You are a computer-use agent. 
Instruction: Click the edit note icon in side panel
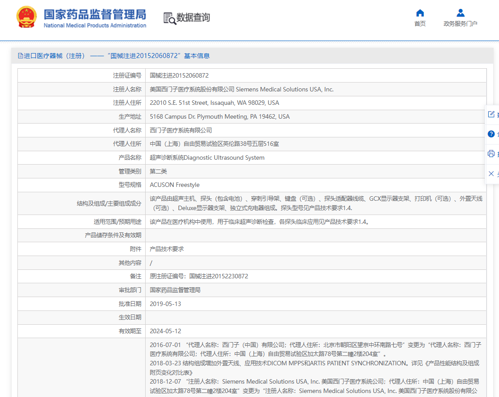pos(491,114)
